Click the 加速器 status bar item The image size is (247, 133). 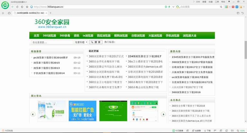coord(196,131)
